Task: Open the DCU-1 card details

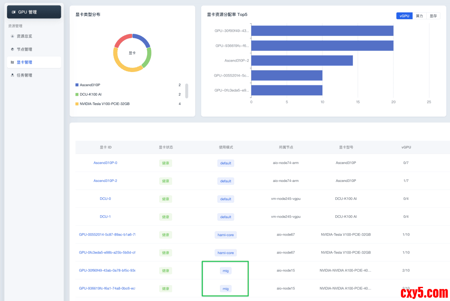Action: tap(105, 216)
